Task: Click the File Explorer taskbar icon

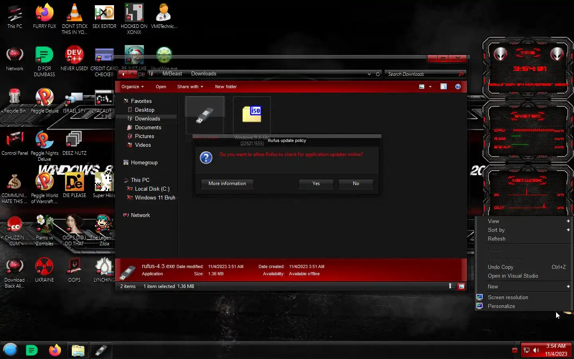Action: (78, 350)
